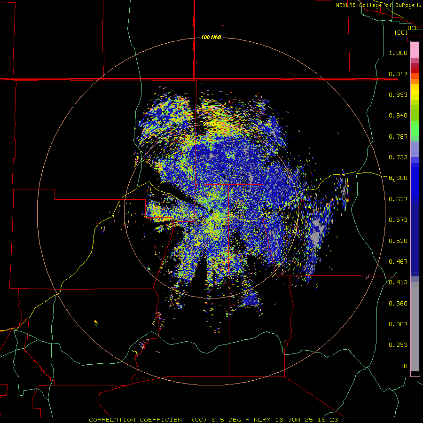Viewport: 423px width, 423px height.
Task: Click the NEXLAB-College of DuPage header text
Action: click(x=379, y=5)
